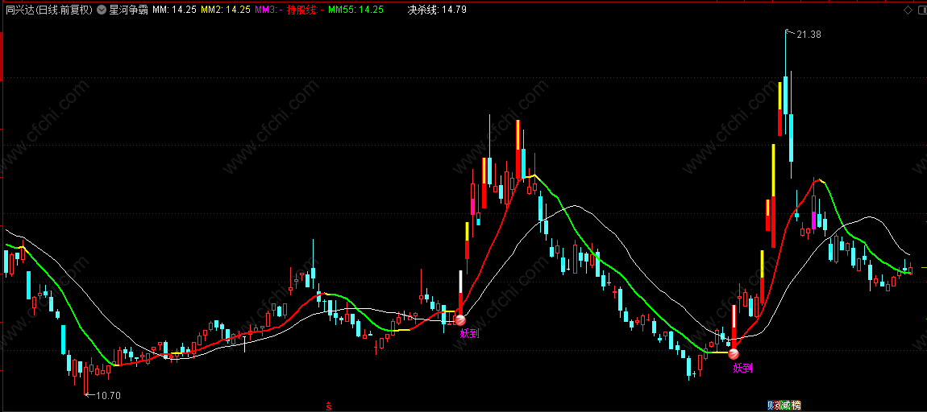Select the magenta MM3 indicator label
927x412 pixels.
[268, 10]
